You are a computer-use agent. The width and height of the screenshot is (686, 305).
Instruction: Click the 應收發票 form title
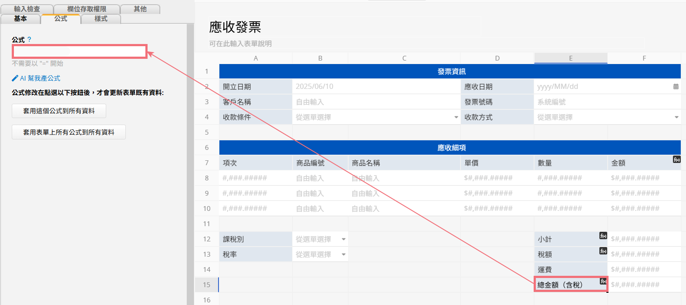[x=235, y=27]
